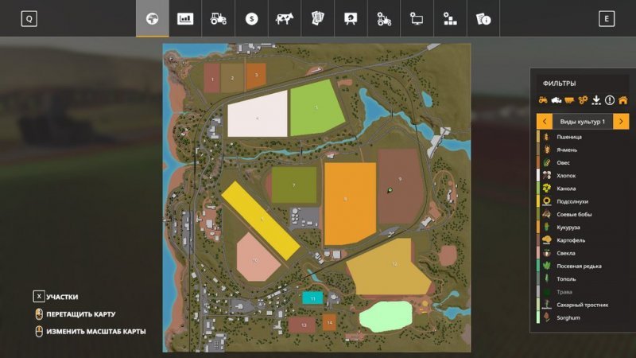
Task: Toggle Подсолнухи crop filter
Action: pos(583,201)
